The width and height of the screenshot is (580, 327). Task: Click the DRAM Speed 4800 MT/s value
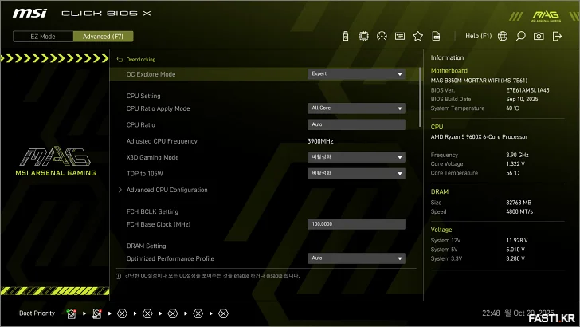coord(519,212)
